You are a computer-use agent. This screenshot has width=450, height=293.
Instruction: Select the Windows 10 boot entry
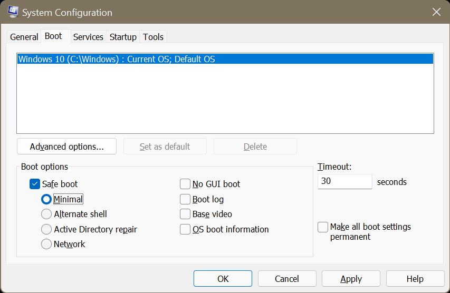pyautogui.click(x=225, y=59)
